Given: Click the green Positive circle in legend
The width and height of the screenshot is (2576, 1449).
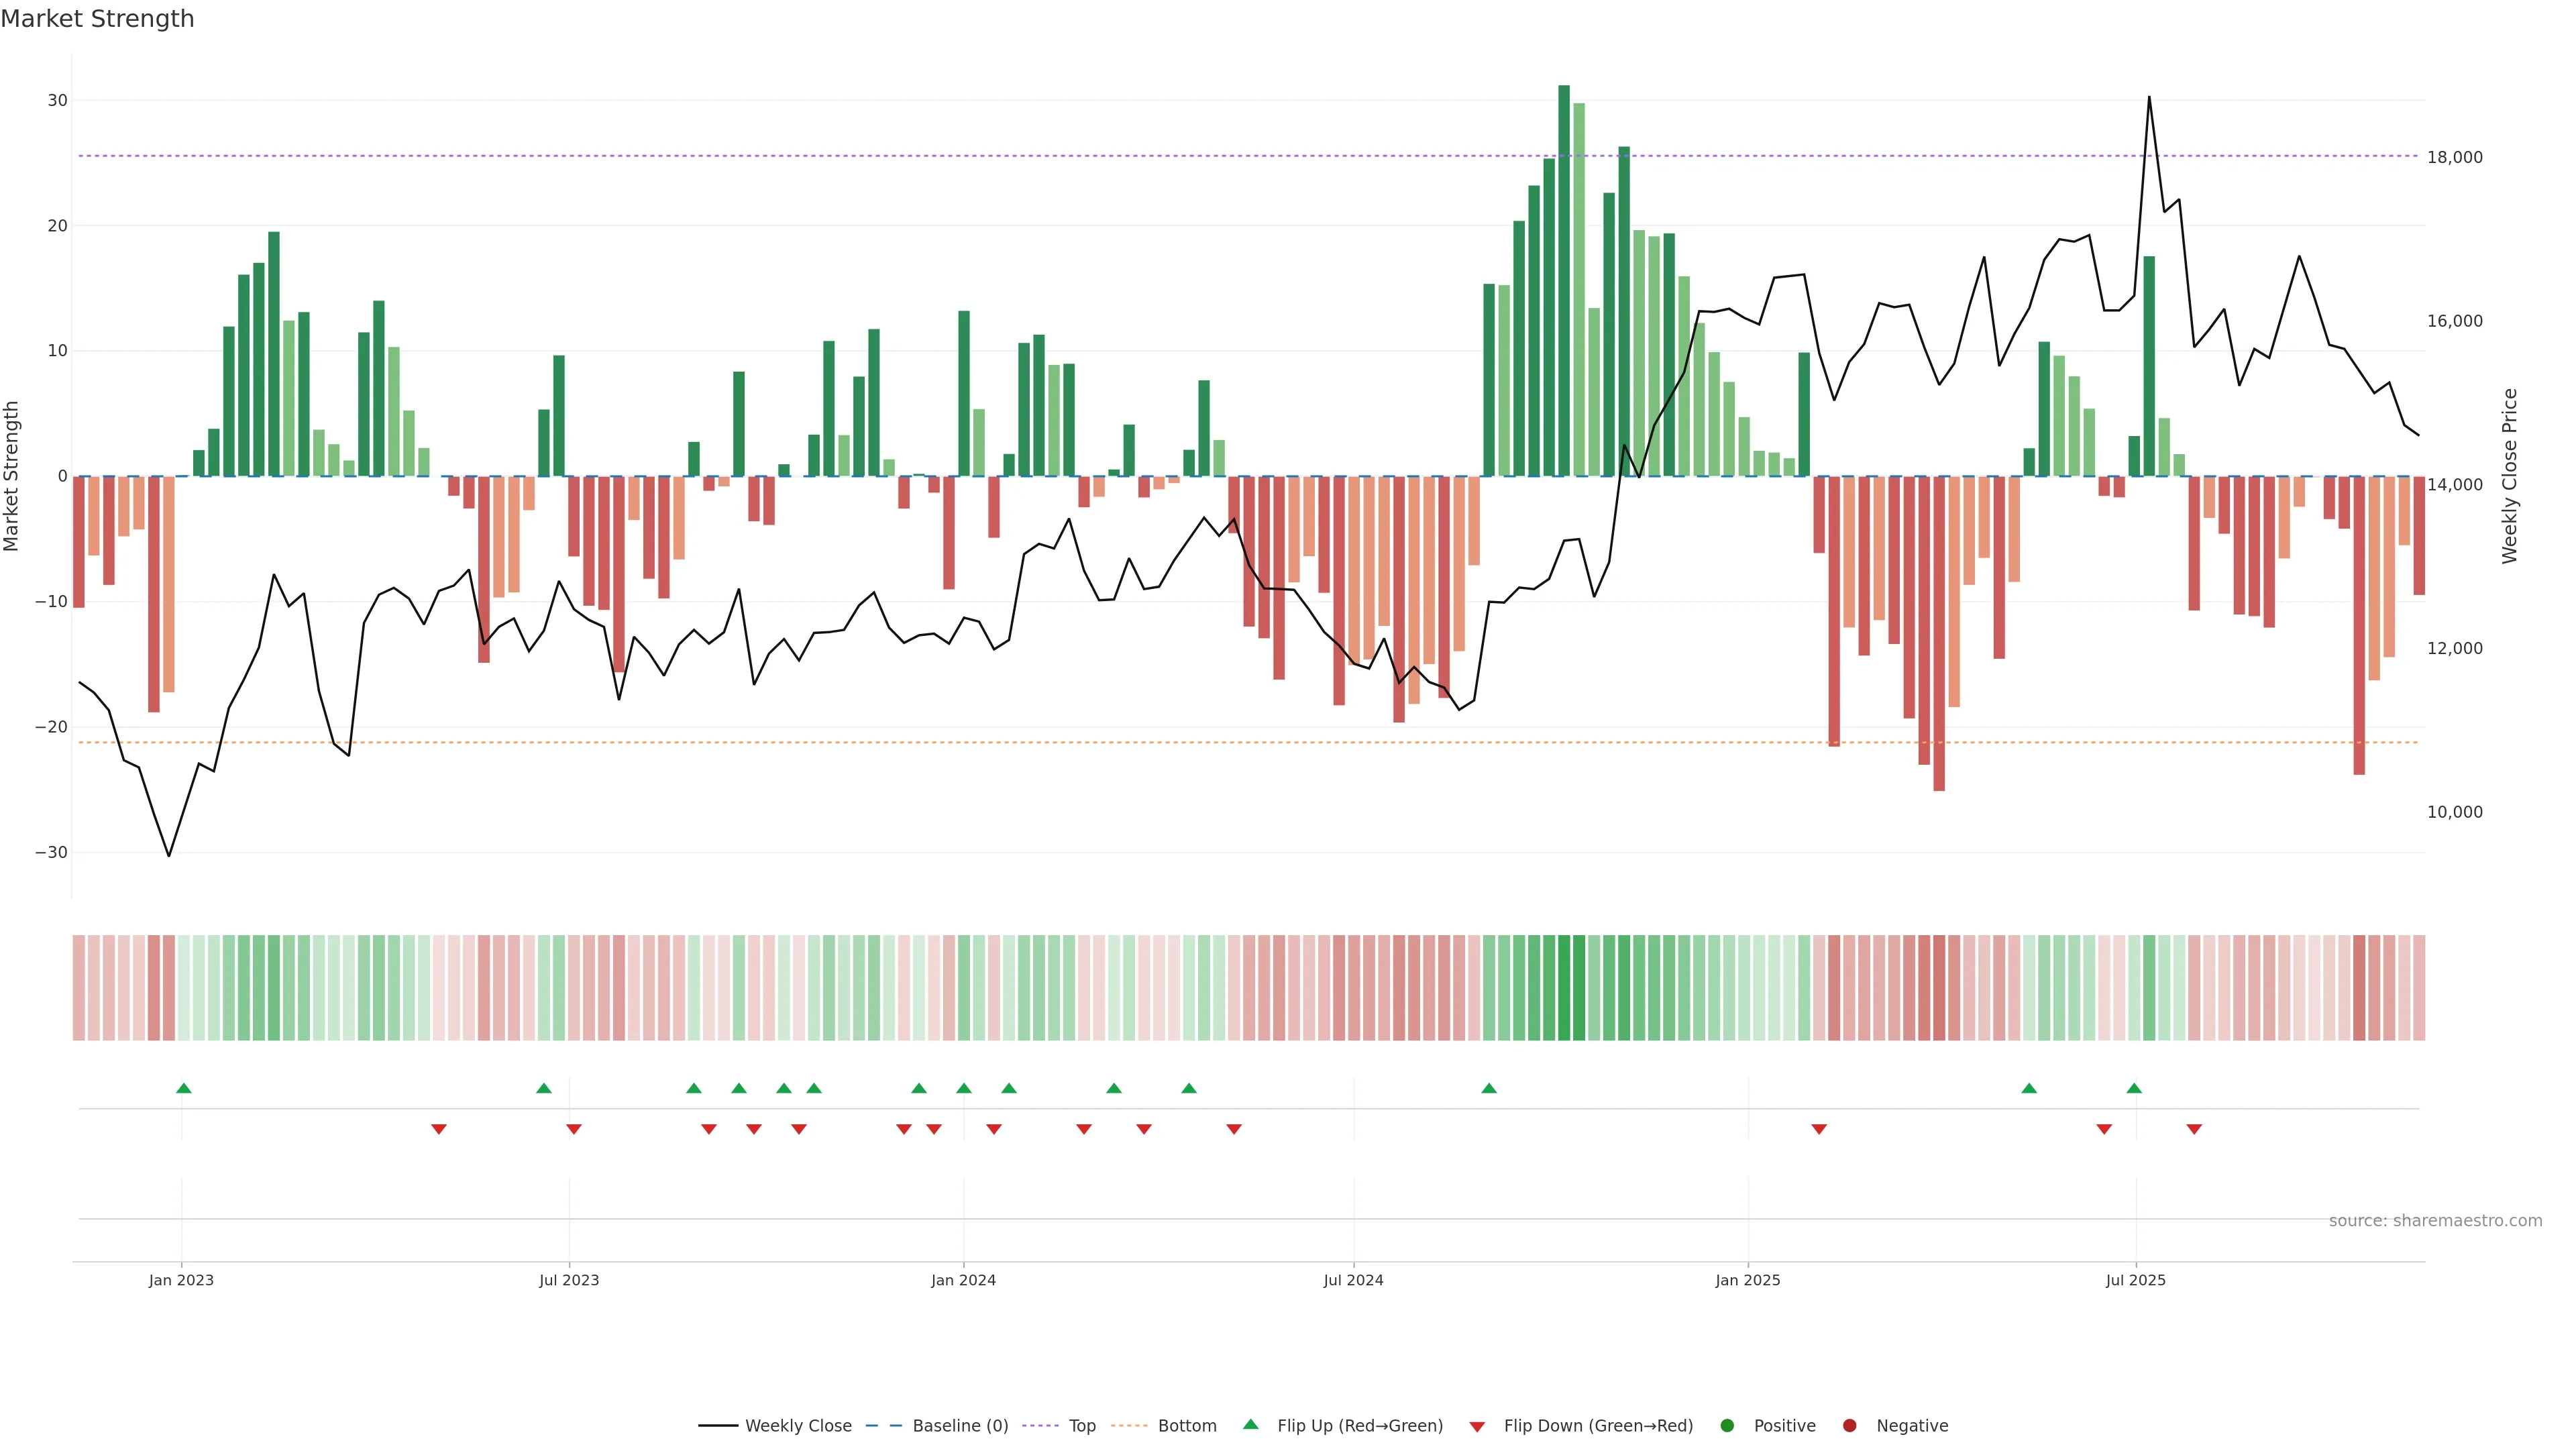Looking at the screenshot, I should point(1727,1425).
